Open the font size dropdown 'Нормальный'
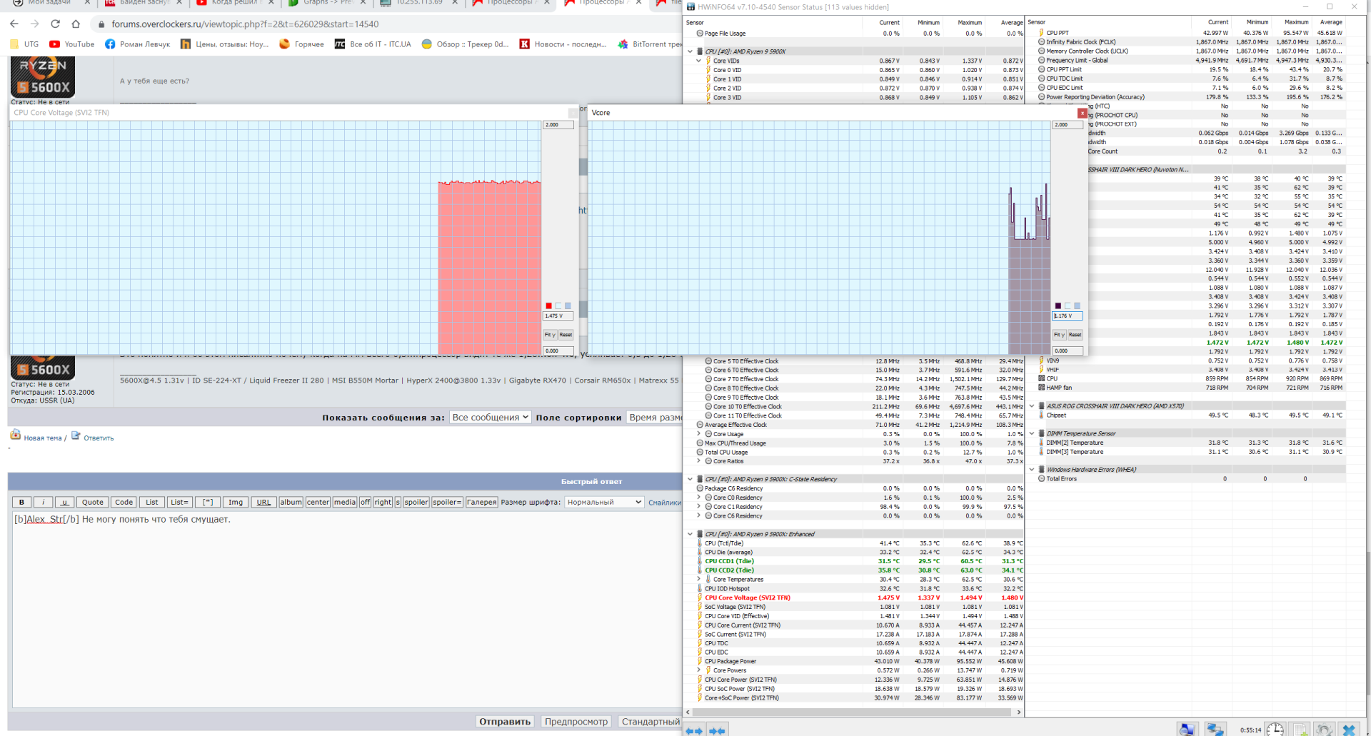 [x=604, y=502]
